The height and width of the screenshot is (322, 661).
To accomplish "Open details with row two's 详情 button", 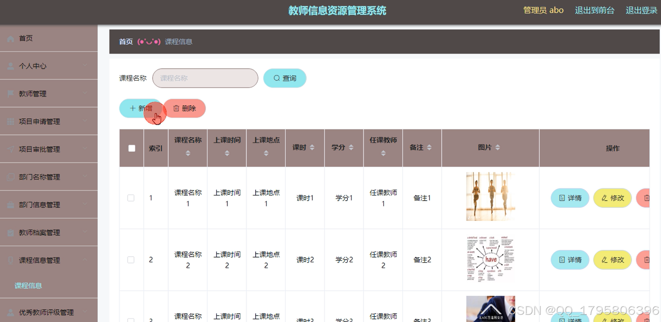I will [570, 260].
